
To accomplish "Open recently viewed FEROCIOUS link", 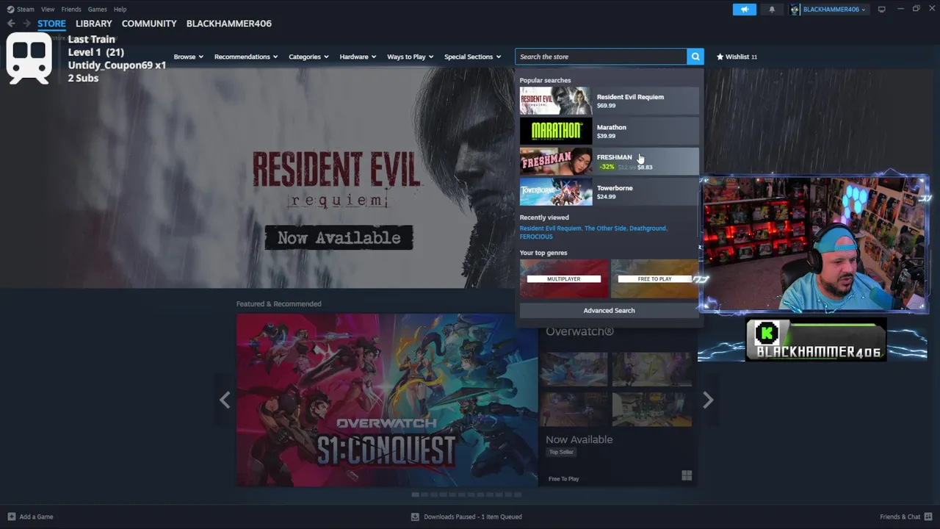I will pyautogui.click(x=536, y=237).
